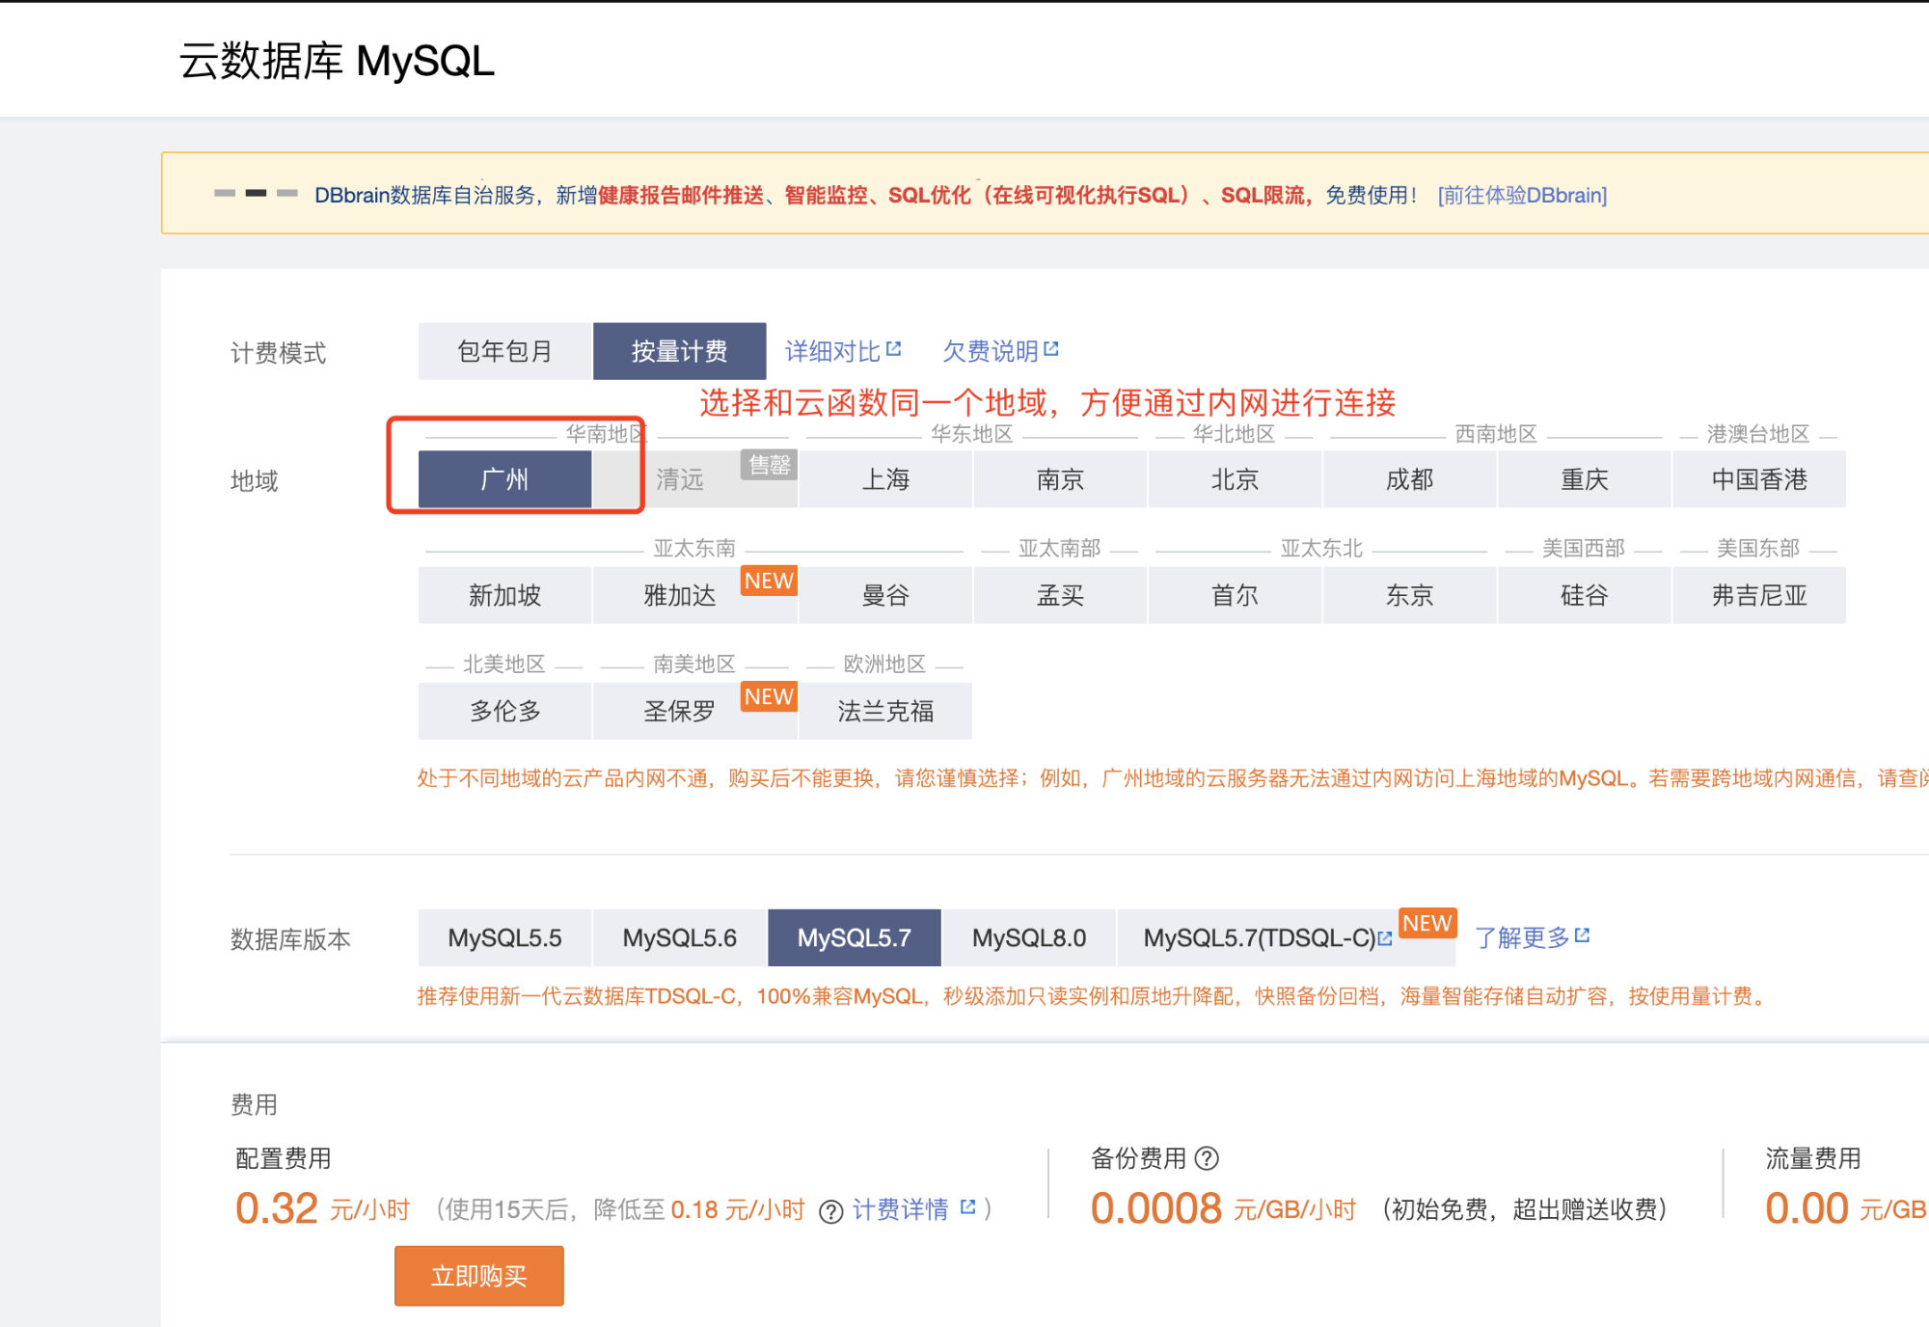
Task: Pick 法兰克福 region
Action: (885, 711)
